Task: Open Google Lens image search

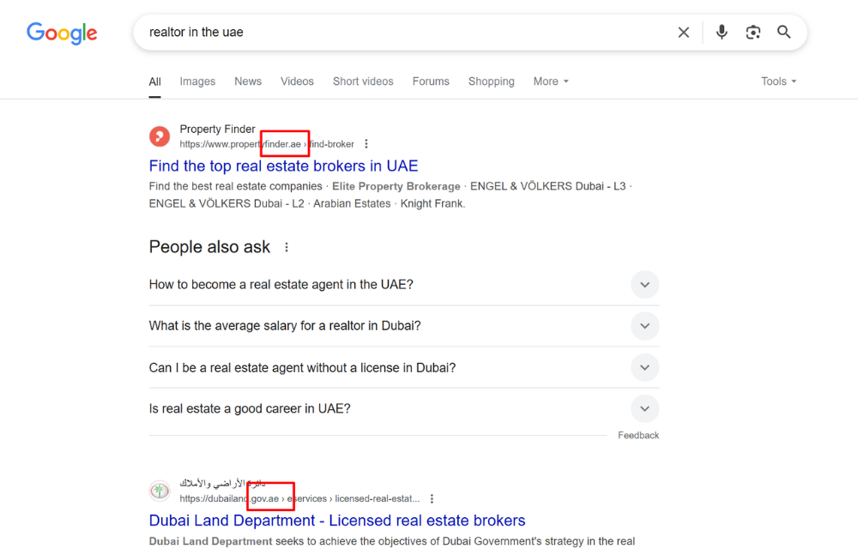Action: [x=752, y=32]
